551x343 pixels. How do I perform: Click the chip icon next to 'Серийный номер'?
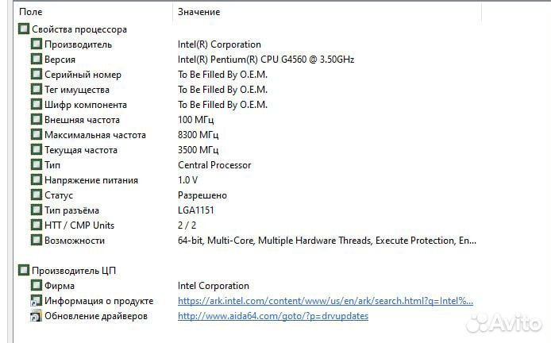[x=37, y=74]
